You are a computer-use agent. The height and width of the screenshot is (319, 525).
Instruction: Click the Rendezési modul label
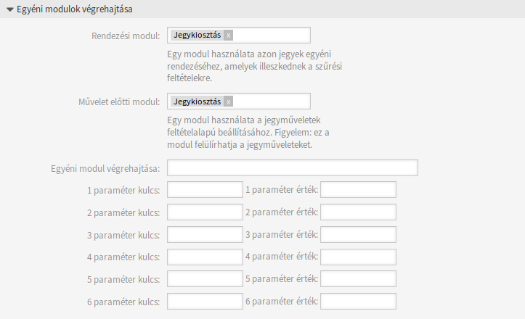click(x=126, y=36)
